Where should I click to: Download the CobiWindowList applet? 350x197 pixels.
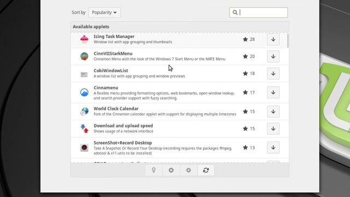pos(273,73)
